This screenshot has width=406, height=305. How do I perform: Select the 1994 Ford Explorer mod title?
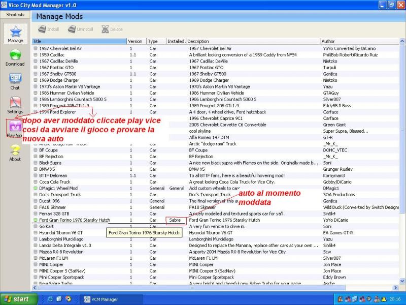click(x=57, y=112)
